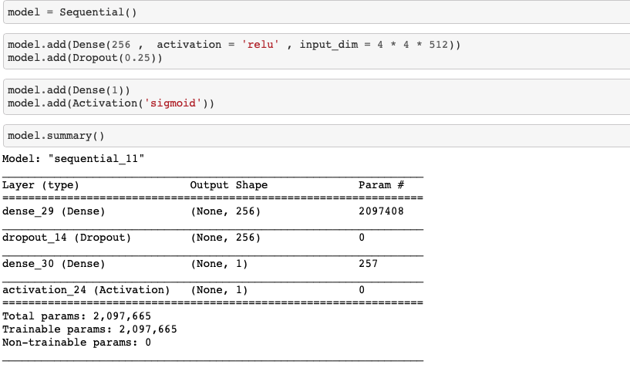Viewport: 630px width, 368px height.
Task: Click the 2097408 parameter count
Action: (x=381, y=211)
